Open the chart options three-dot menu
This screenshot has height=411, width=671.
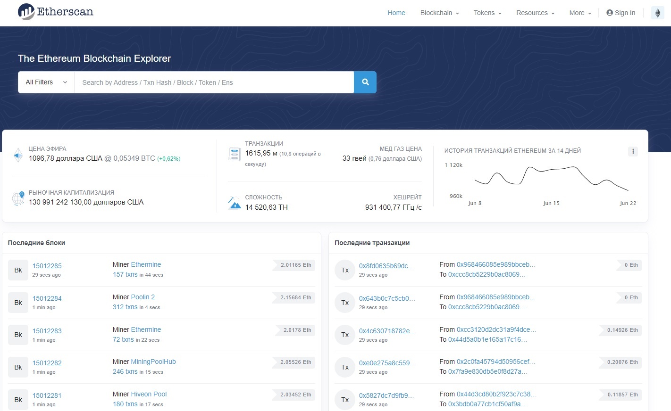coord(633,151)
